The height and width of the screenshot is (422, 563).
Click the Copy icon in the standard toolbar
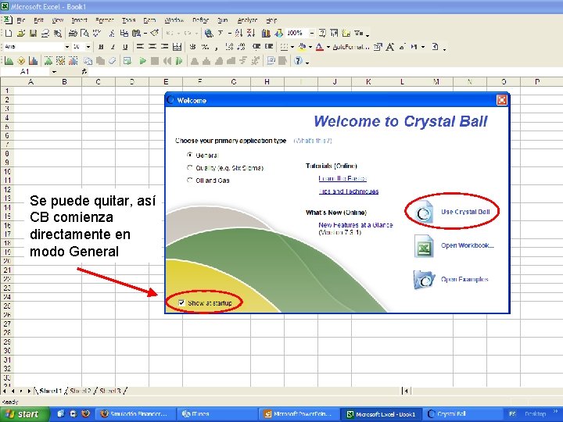point(124,34)
